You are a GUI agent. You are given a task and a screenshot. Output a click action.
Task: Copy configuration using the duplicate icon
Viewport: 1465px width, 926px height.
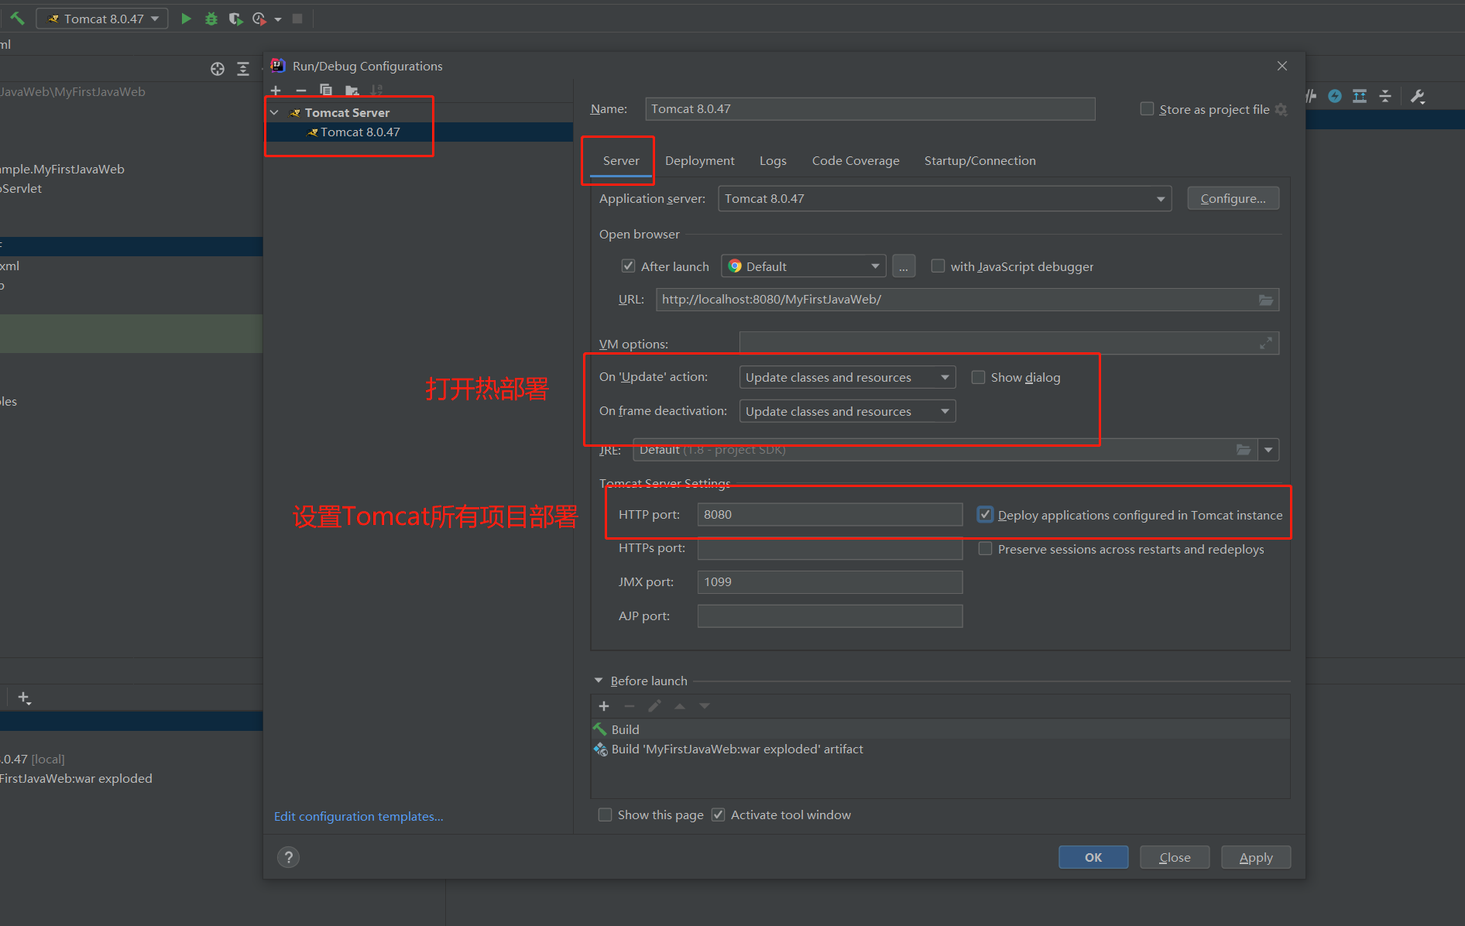pos(326,91)
